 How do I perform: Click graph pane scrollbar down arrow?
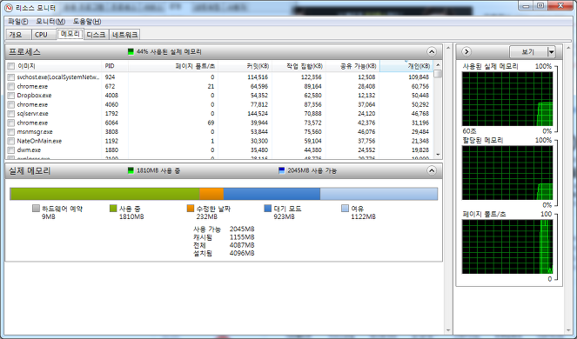click(x=569, y=330)
